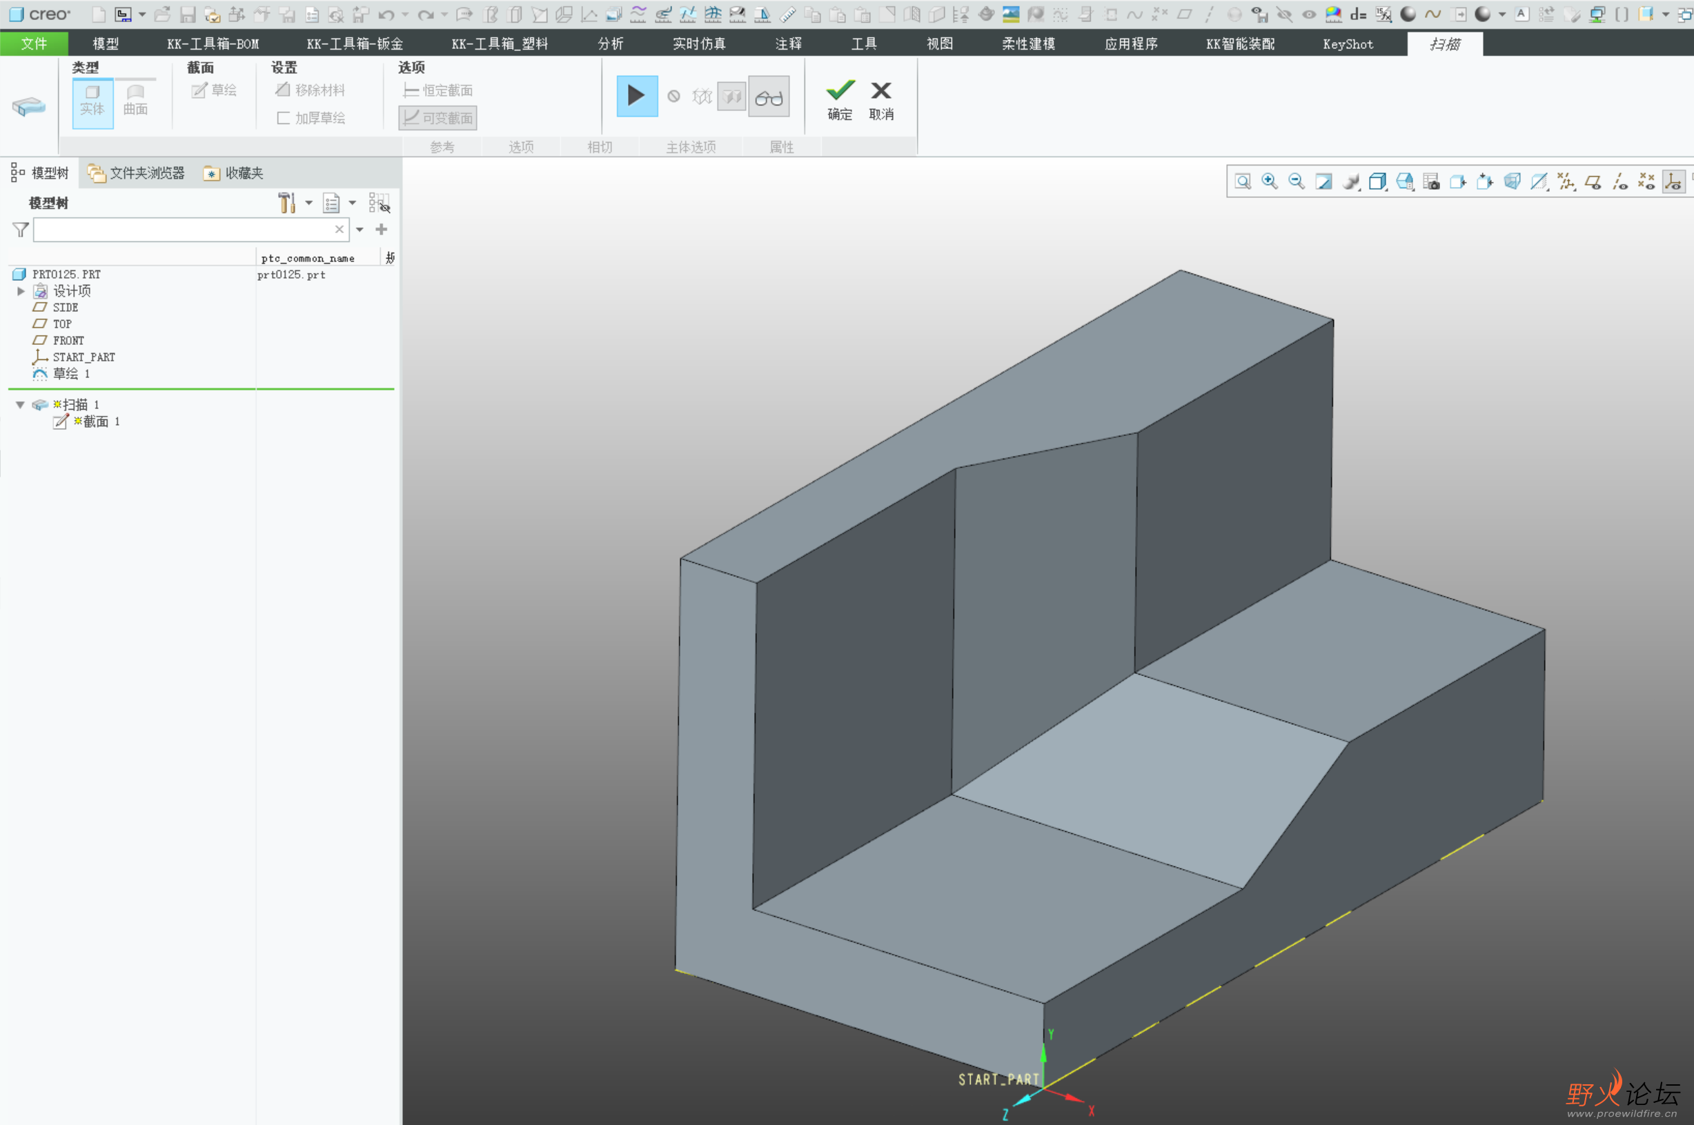Viewport: 1694px width, 1125px height.
Task: Click the blue play resume button
Action: [x=637, y=96]
